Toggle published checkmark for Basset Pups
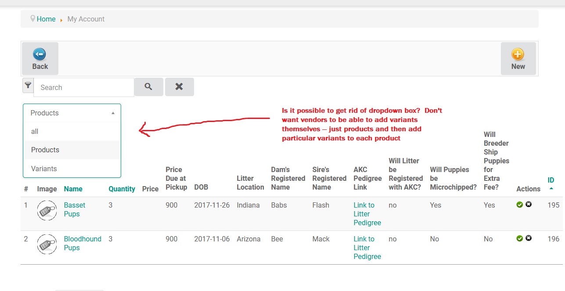Viewport: 565px width, 291px height. (520, 205)
